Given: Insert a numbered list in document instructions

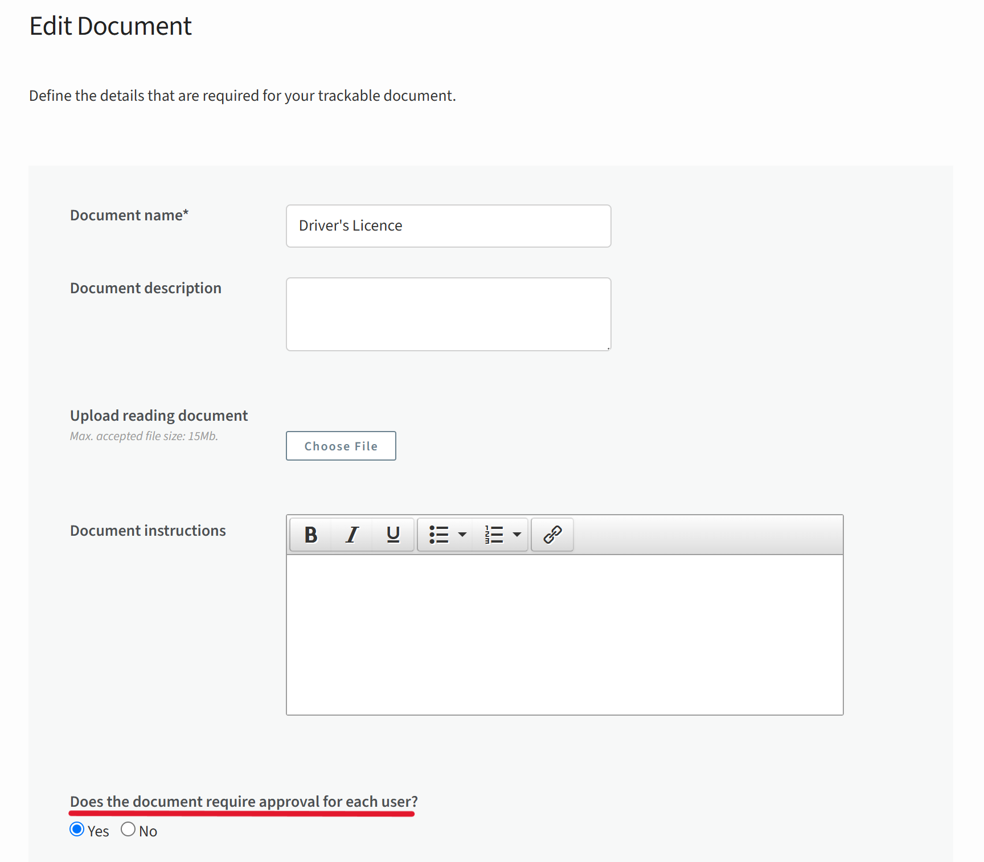Looking at the screenshot, I should pyautogui.click(x=493, y=534).
